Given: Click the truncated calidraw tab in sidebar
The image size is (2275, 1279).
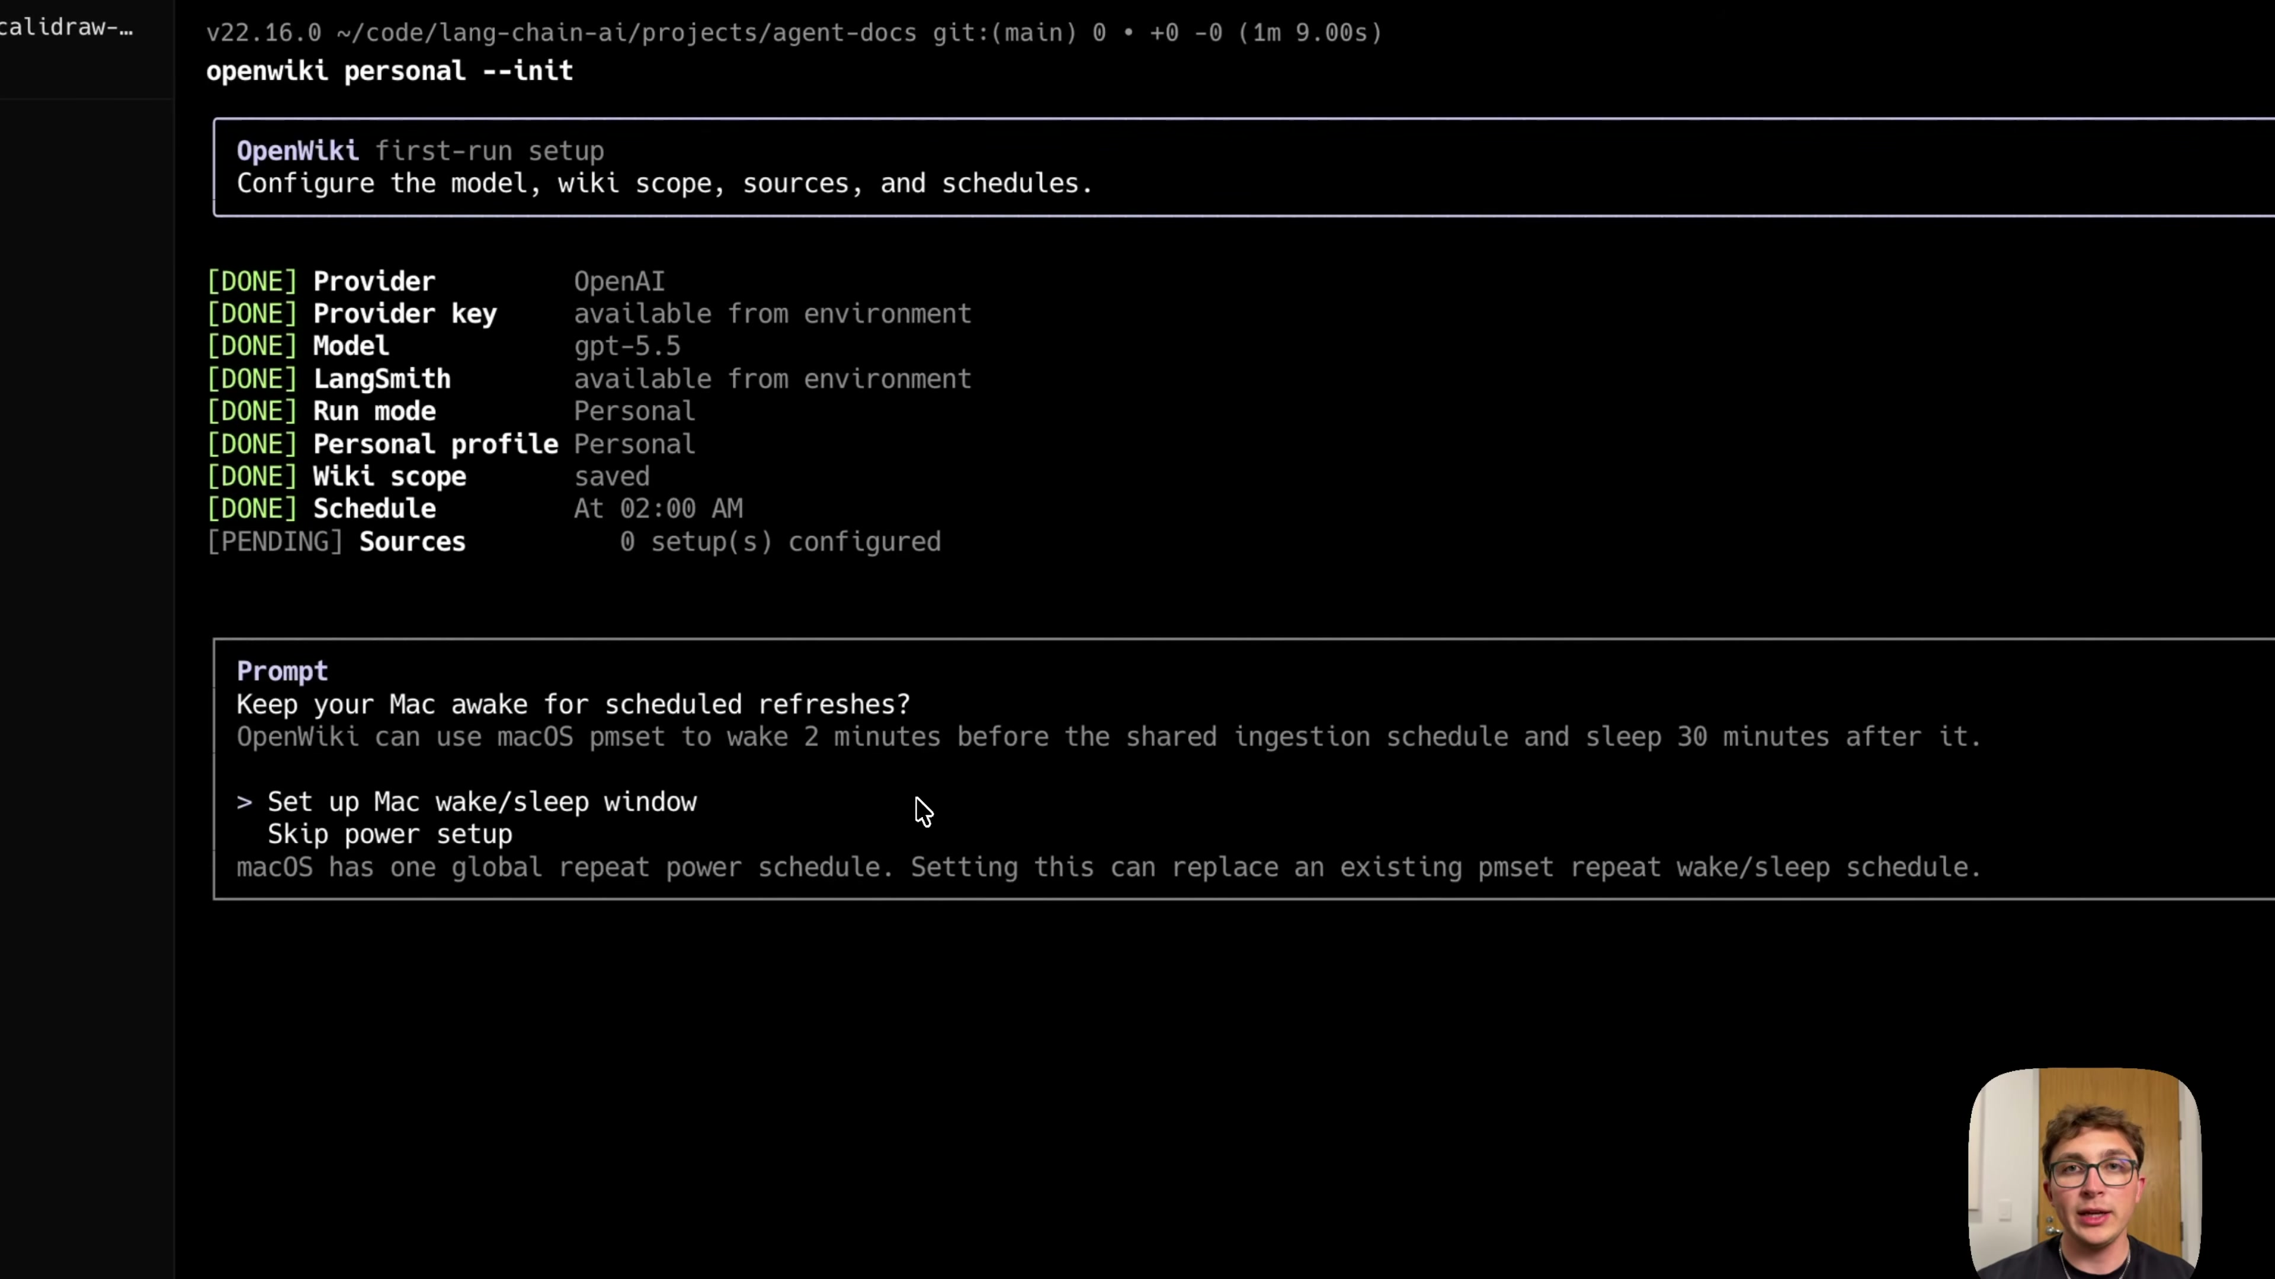Looking at the screenshot, I should [67, 27].
